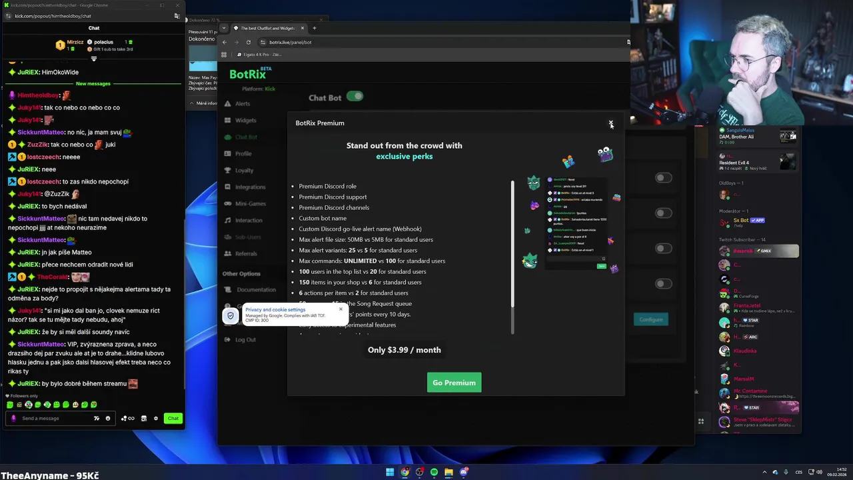This screenshot has width=853, height=480.
Task: Toggle the fourth switch behind the dialog
Action: coord(663,283)
